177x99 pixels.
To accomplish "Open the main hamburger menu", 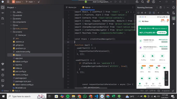I will [8, 2].
